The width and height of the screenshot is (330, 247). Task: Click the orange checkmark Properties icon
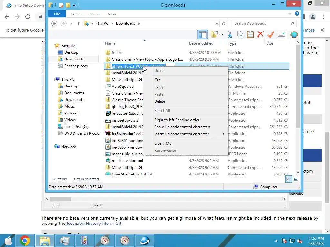[271, 34]
